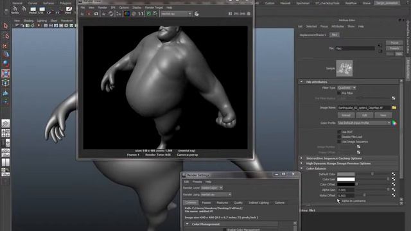Set the 1:1 real size icon
This screenshot has width=411, height=231.
click(x=141, y=13)
